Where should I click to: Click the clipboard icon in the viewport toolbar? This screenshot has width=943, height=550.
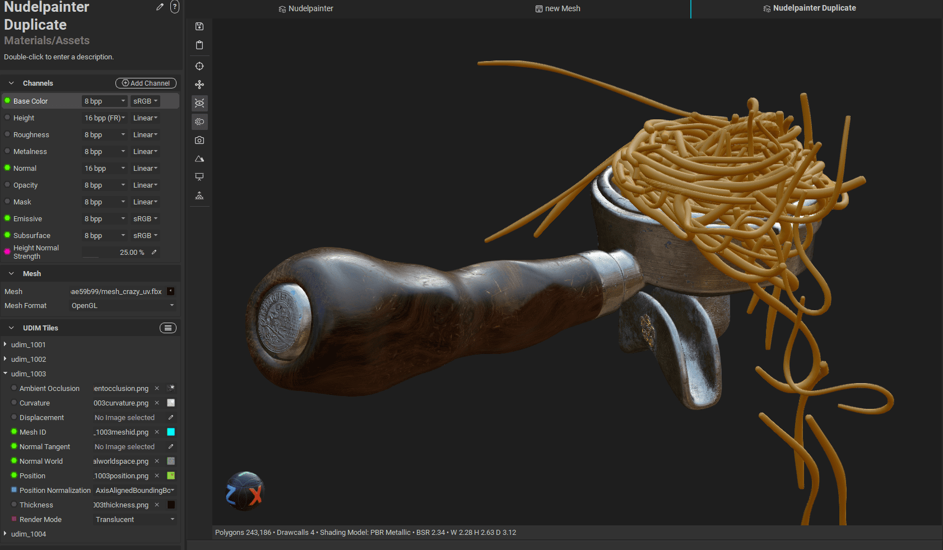(199, 45)
